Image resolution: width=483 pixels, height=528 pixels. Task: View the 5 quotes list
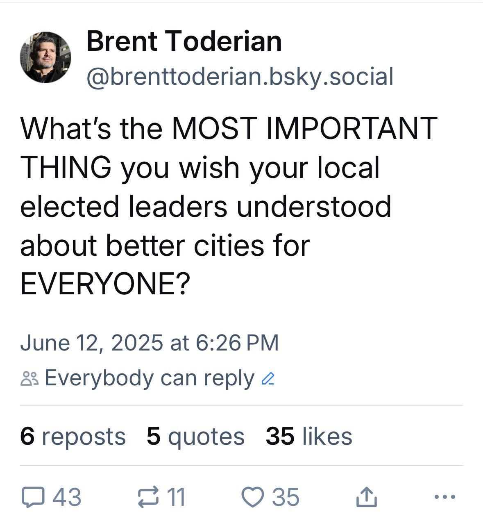pos(195,436)
